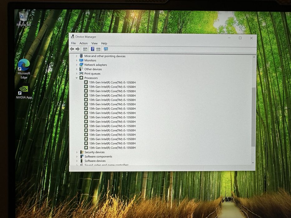Select the Microsoft Edge desktop shortcut
291x218 pixels.
pos(24,69)
